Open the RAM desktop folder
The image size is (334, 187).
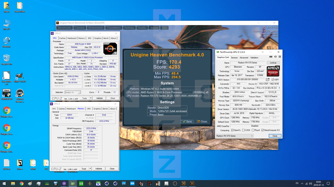(33, 164)
